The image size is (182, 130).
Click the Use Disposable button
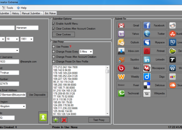tap(37, 95)
